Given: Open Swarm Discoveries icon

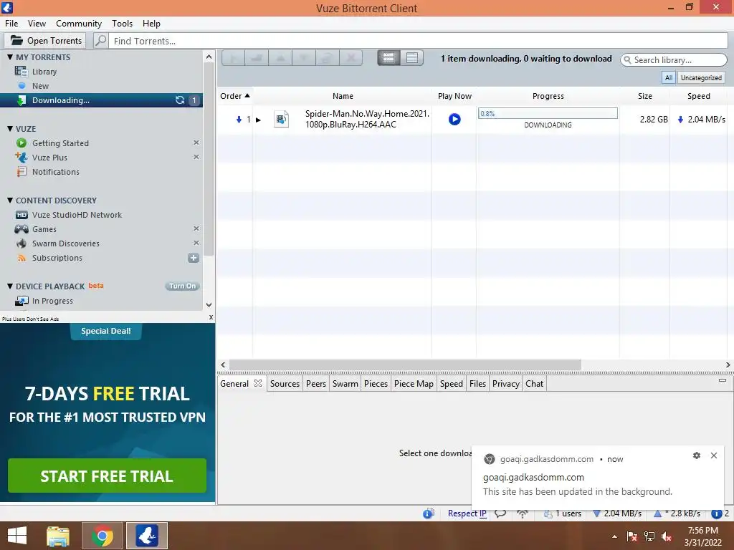Looking at the screenshot, I should pos(22,243).
